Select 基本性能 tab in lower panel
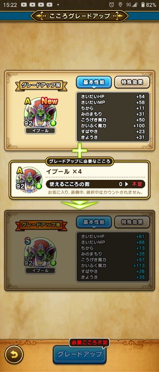159x372 pixels. tap(94, 222)
